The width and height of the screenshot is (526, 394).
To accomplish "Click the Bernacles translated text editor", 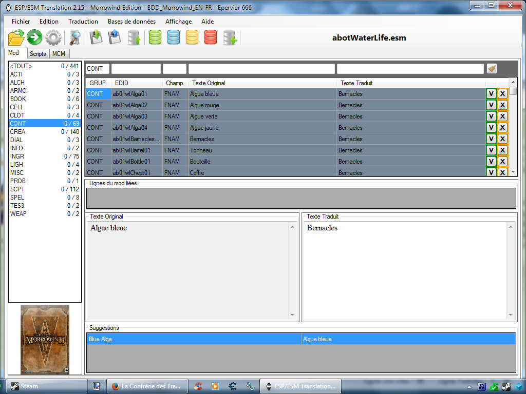I will click(x=406, y=270).
